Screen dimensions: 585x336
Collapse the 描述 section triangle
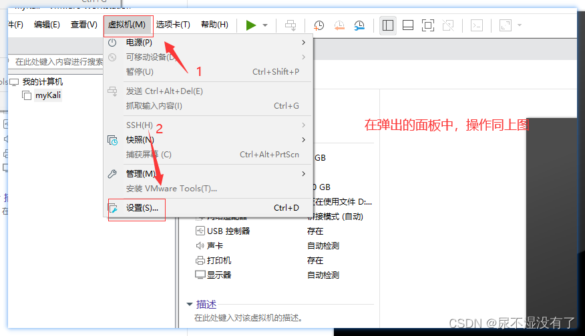(190, 305)
